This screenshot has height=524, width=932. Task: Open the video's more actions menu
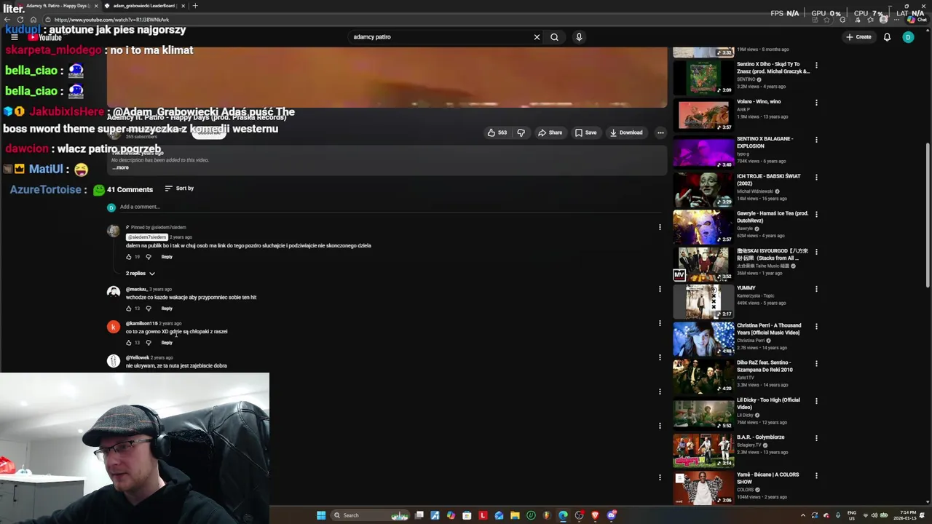click(x=660, y=132)
